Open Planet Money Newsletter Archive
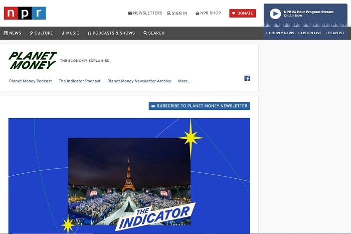The image size is (351, 234). (x=139, y=81)
